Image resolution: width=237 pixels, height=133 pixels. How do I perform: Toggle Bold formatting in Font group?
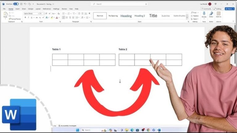(x=25, y=18)
